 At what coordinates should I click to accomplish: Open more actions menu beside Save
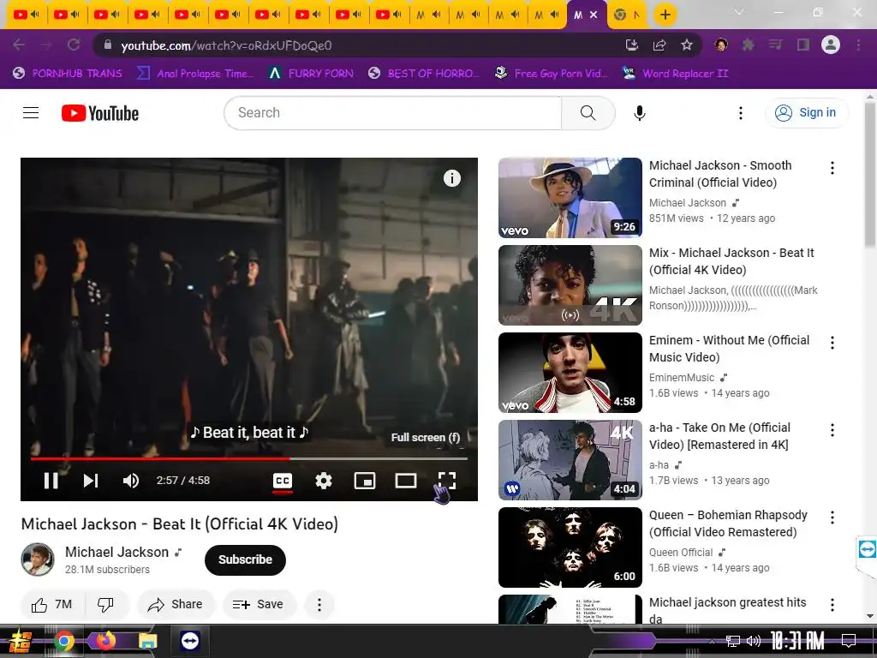click(319, 604)
